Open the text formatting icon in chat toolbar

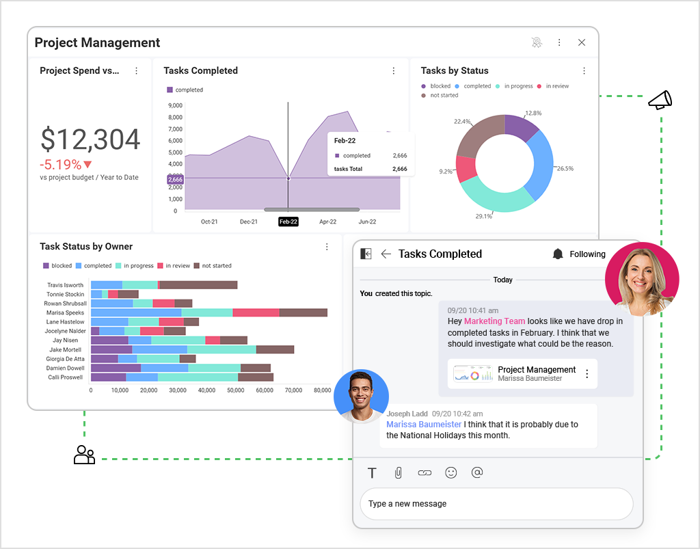coord(372,472)
